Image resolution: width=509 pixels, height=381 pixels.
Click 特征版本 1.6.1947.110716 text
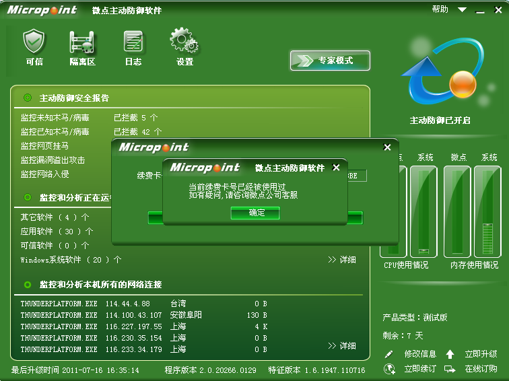316,370
